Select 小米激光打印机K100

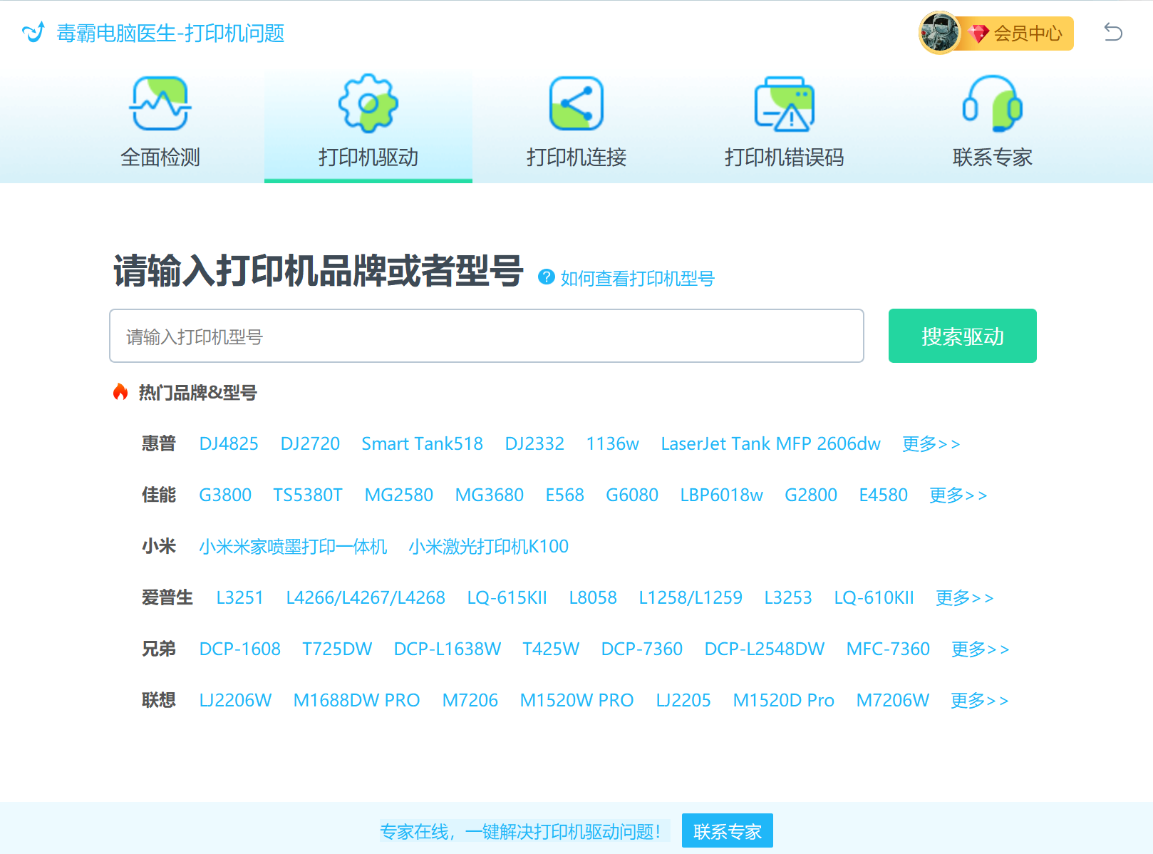(489, 546)
